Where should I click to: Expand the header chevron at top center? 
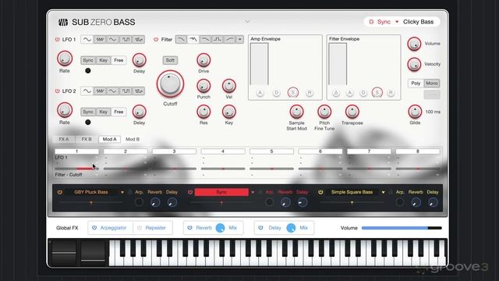[x=247, y=22]
